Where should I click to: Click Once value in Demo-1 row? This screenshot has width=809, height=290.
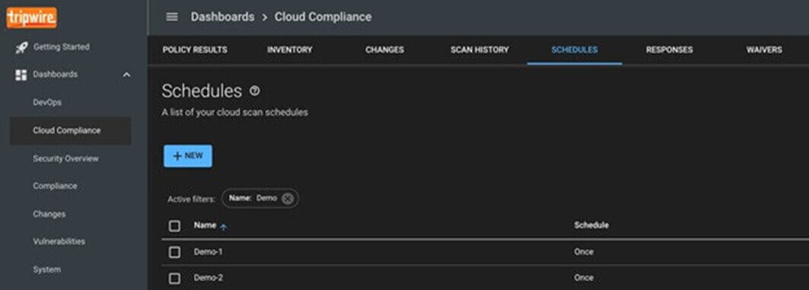[584, 252]
